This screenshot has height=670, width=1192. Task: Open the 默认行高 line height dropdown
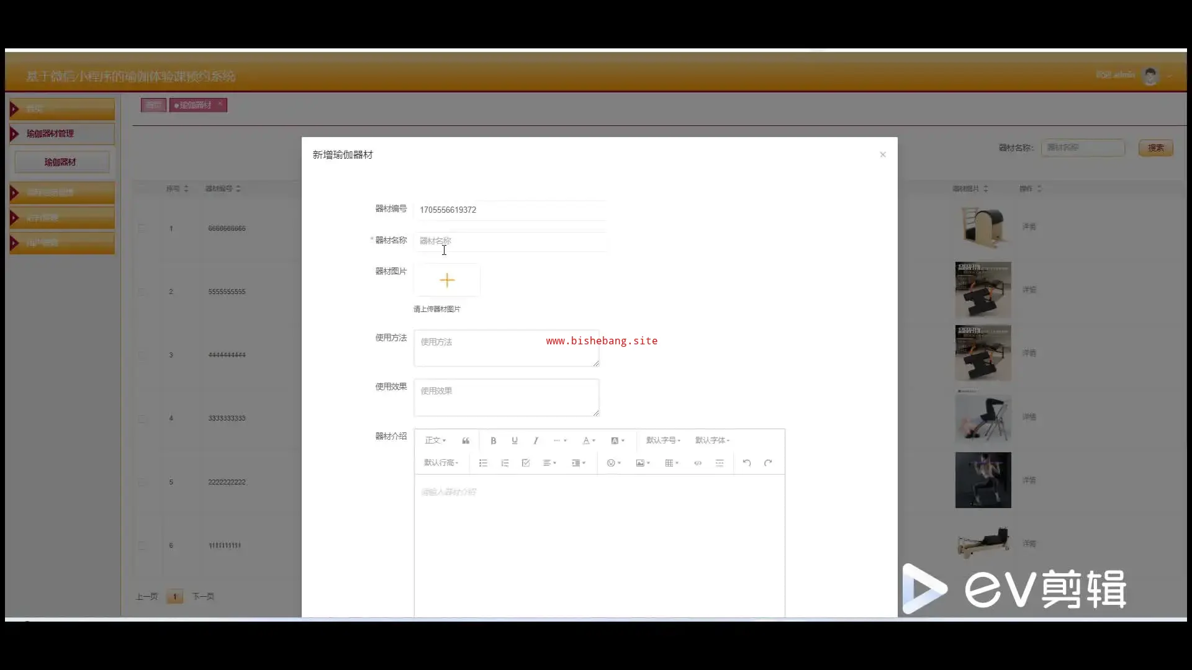click(x=441, y=463)
